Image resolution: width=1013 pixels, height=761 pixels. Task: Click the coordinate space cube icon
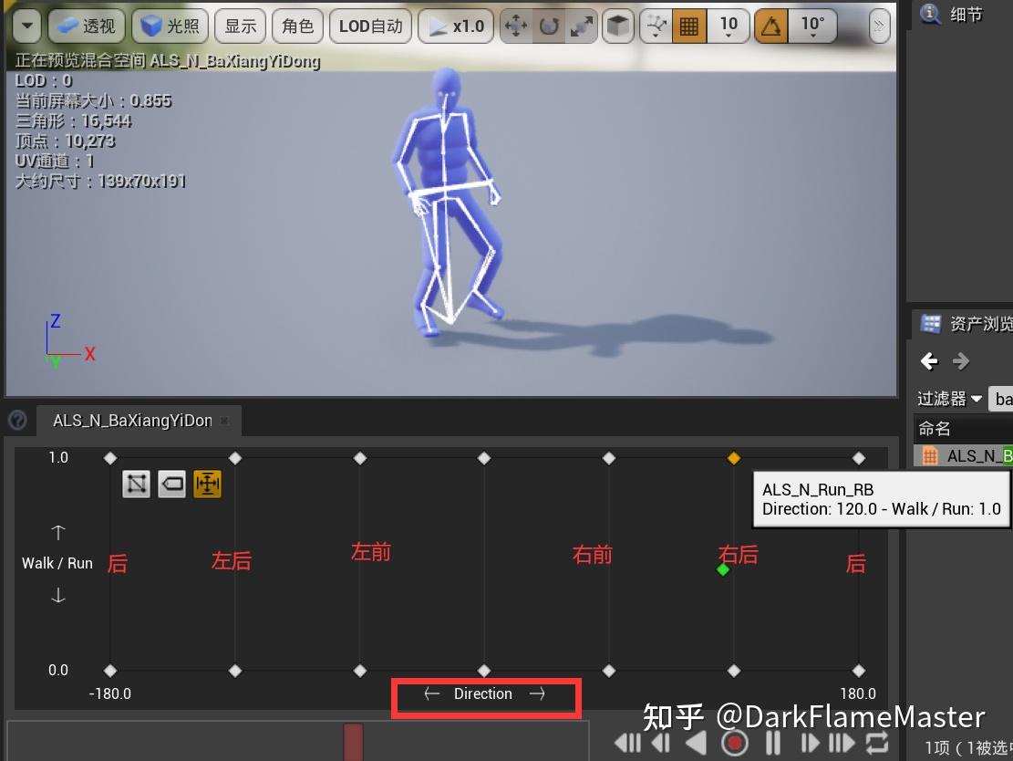click(x=617, y=26)
